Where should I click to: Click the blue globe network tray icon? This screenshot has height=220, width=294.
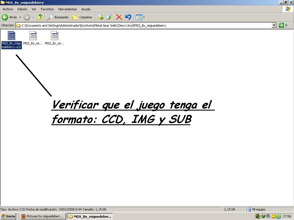click(x=263, y=216)
